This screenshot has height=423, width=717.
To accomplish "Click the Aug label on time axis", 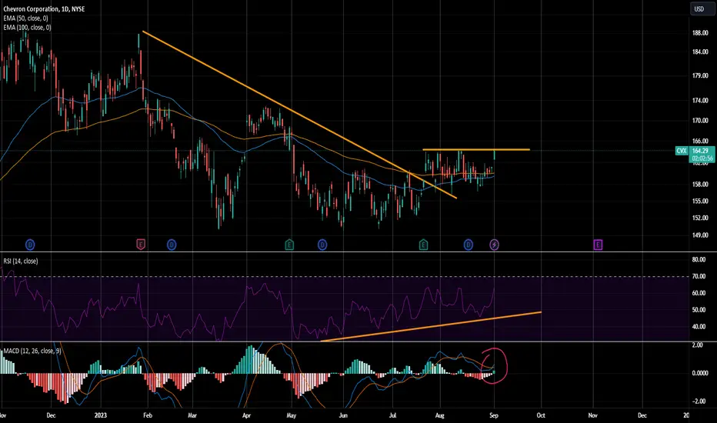I will click(439, 415).
